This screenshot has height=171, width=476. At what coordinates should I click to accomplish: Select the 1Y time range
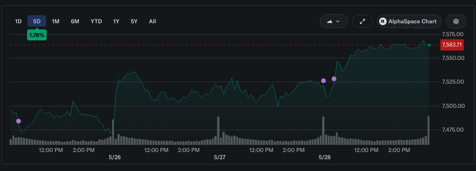point(116,21)
